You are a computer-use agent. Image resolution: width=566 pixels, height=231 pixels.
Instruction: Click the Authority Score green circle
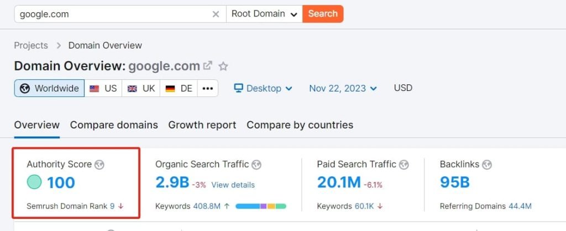(x=34, y=182)
